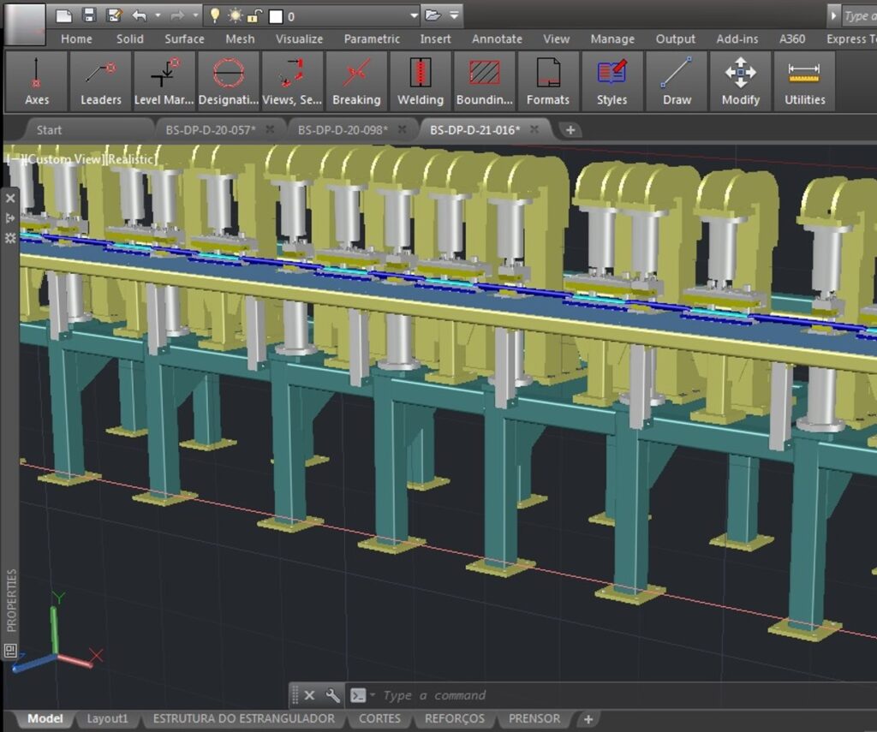
Task: Open the Utilities panel
Action: tap(804, 81)
